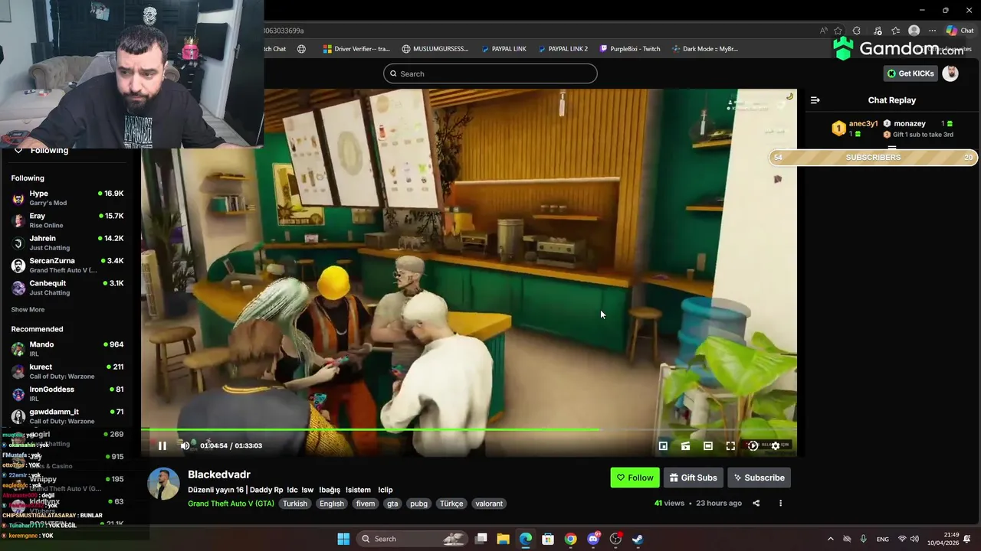Open Copilot Chat in Edge
981x551 pixels.
pos(960,31)
